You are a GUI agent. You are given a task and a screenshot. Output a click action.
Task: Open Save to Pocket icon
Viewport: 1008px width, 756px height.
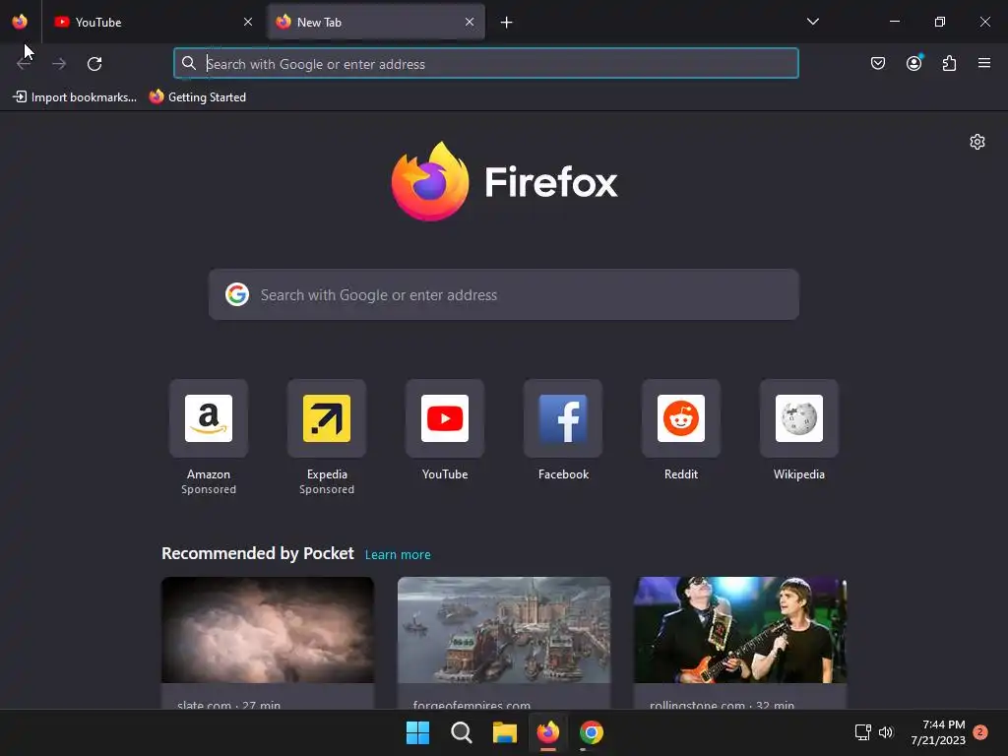point(877,63)
